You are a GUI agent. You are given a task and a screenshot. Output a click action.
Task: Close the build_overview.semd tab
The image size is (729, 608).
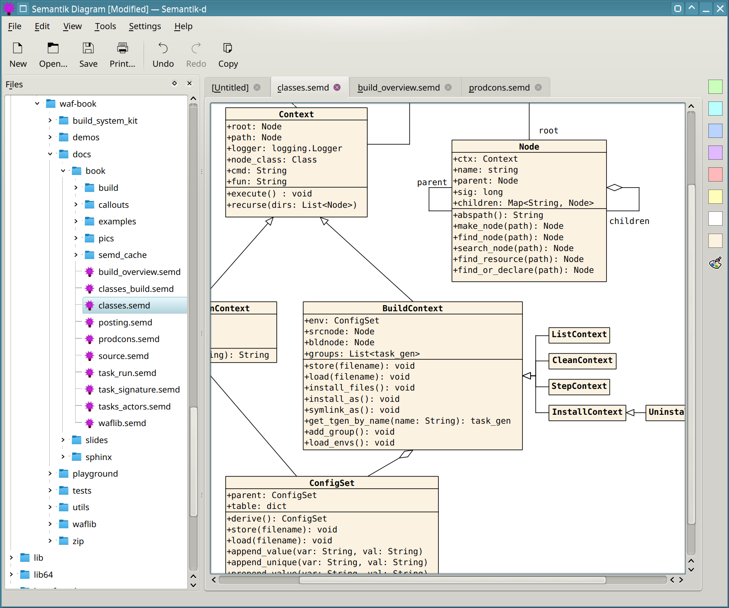point(448,87)
